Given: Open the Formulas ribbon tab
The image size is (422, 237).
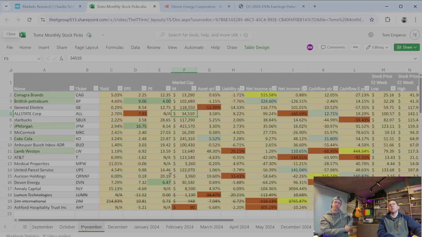Looking at the screenshot, I should point(114,47).
